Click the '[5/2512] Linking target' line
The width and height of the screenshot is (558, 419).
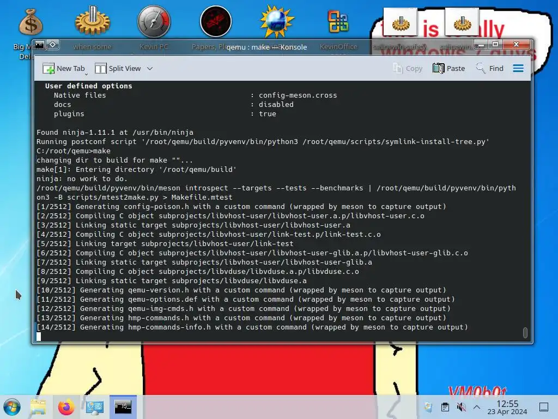(x=165, y=244)
